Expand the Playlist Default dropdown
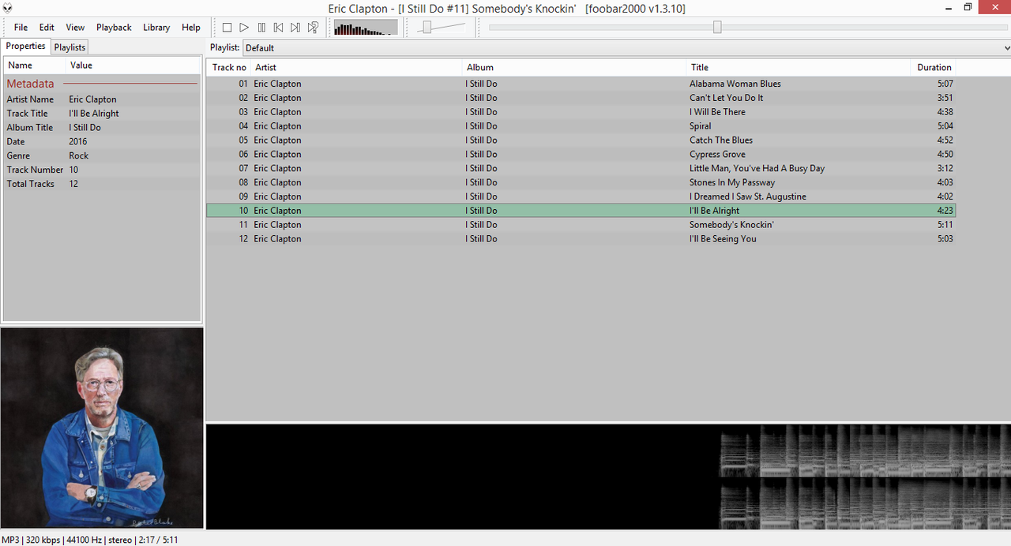 (626, 47)
